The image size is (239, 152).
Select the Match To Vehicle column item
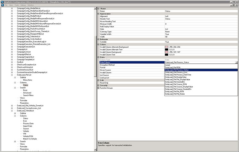pyautogui.click(x=30, y=139)
